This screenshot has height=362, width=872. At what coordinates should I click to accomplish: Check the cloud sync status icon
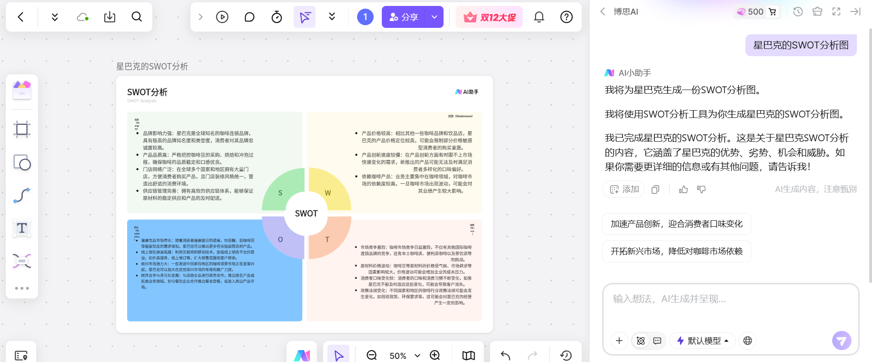[x=82, y=17]
